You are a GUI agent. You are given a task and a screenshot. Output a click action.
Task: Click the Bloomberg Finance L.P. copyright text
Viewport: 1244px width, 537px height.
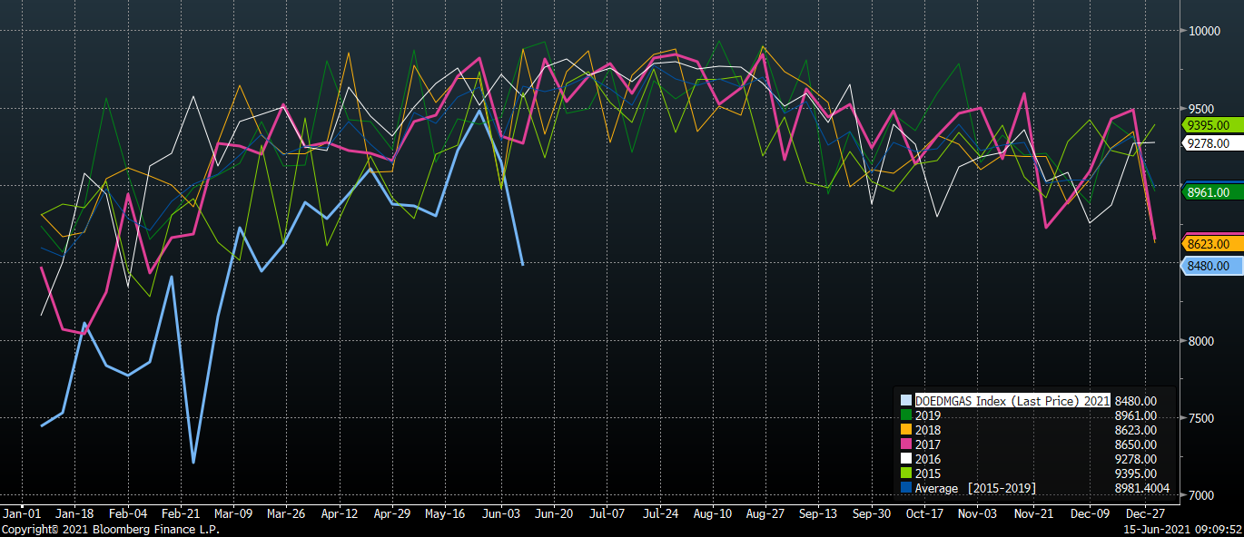110,529
